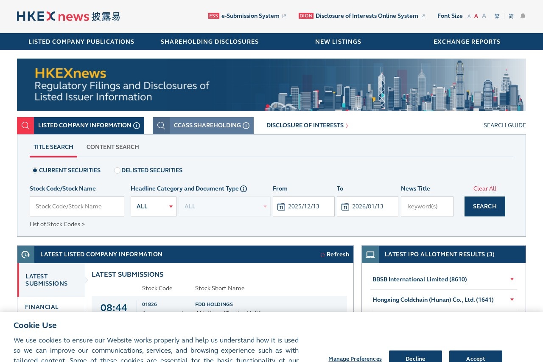Click the HKEXnews logo
The height and width of the screenshot is (362, 543).
pos(68,17)
